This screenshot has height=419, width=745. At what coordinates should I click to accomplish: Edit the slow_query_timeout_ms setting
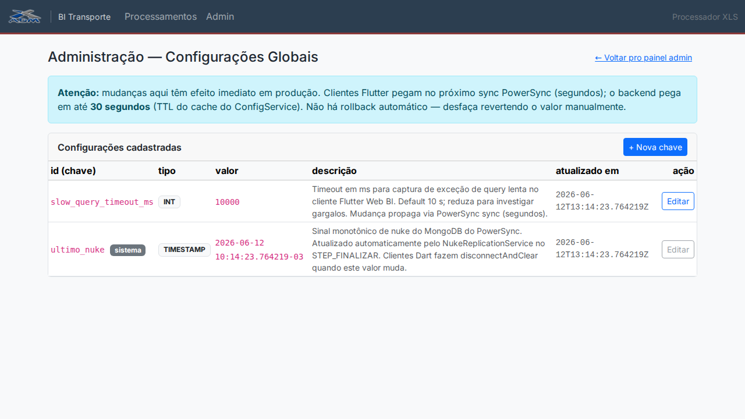[x=678, y=201]
